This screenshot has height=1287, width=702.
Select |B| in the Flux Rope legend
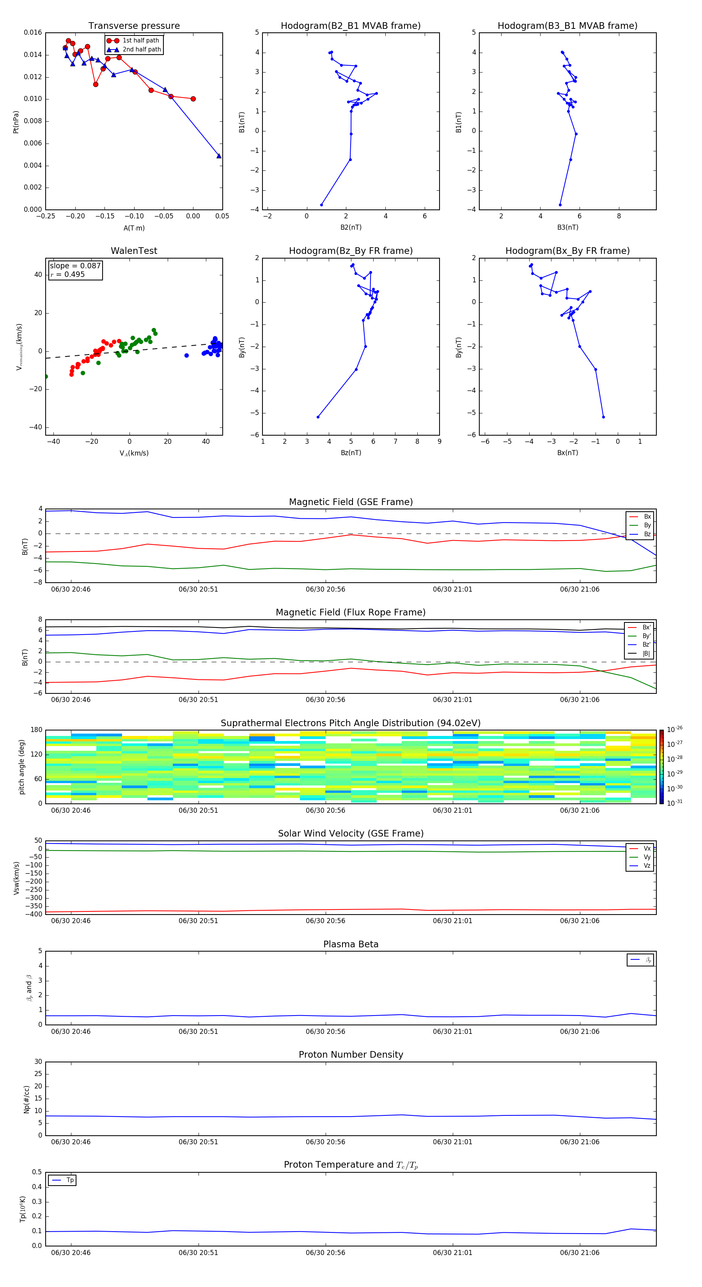click(x=640, y=654)
